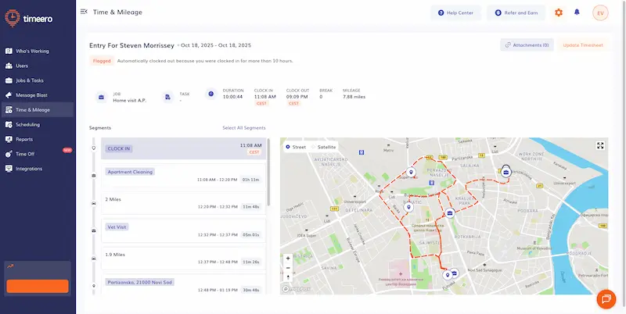The height and width of the screenshot is (314, 626).
Task: Select the Street map view
Action: (x=296, y=147)
